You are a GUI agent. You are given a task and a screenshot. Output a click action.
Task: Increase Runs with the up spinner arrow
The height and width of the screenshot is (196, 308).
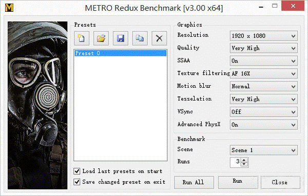244,160
